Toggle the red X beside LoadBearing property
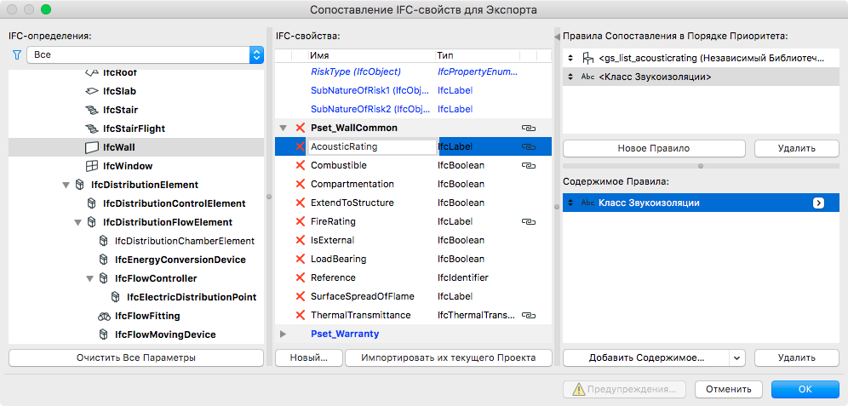 (x=300, y=259)
